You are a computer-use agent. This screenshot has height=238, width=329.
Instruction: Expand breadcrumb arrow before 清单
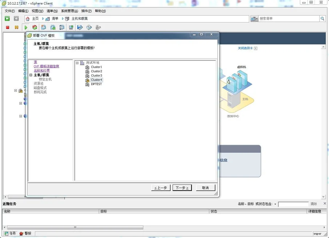(43, 19)
